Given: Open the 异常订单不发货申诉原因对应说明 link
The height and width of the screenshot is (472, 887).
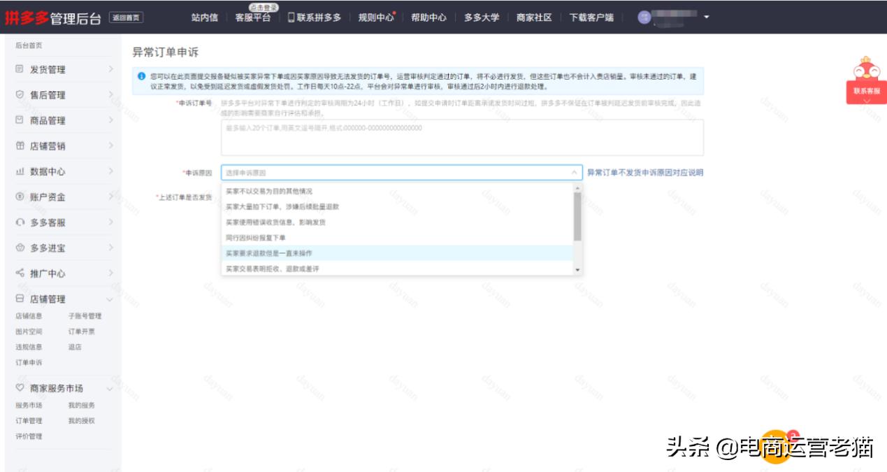Looking at the screenshot, I should (644, 172).
